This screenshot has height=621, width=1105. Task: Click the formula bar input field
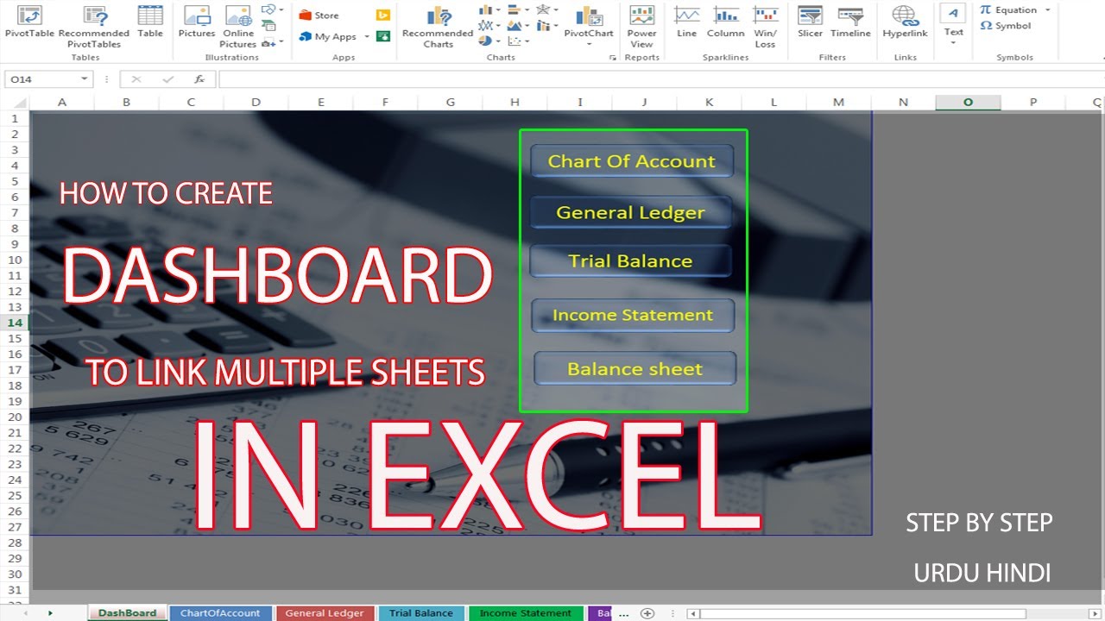660,79
